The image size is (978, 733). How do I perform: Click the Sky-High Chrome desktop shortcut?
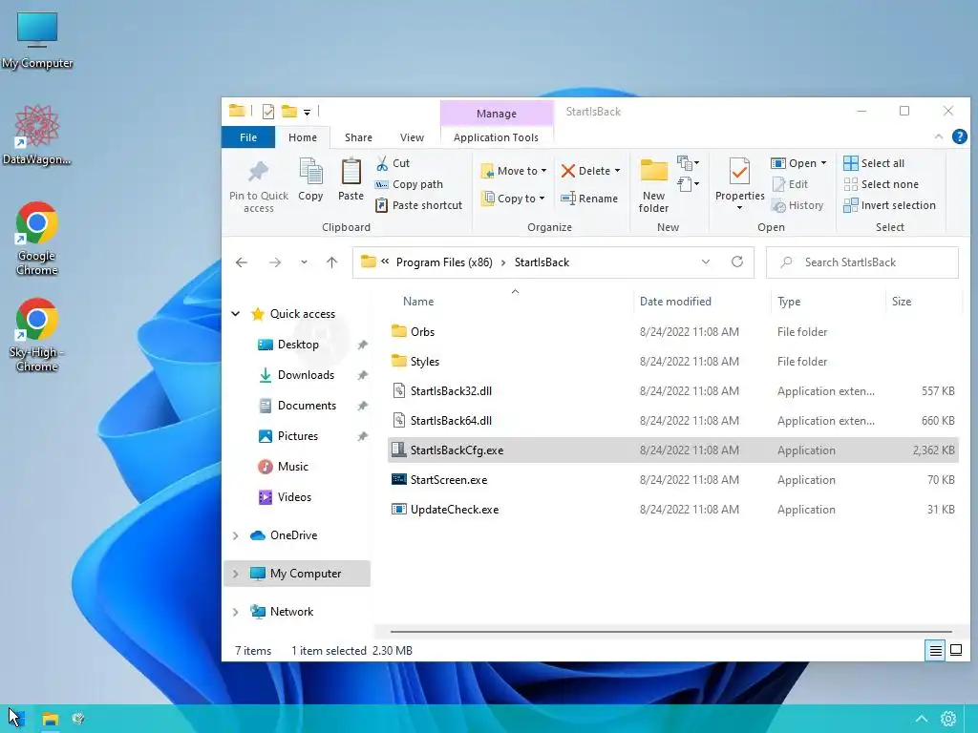pos(37,335)
